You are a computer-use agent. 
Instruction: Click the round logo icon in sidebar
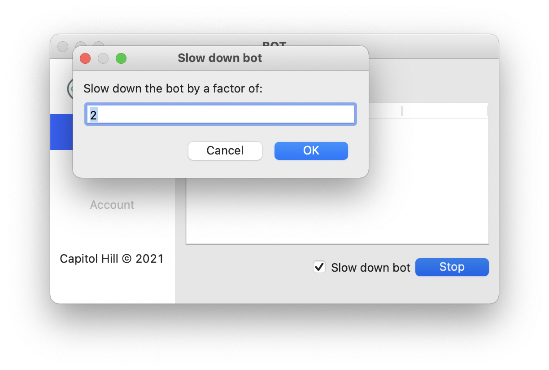tap(70, 88)
